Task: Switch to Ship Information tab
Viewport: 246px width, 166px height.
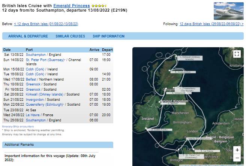Action: pyautogui.click(x=109, y=36)
